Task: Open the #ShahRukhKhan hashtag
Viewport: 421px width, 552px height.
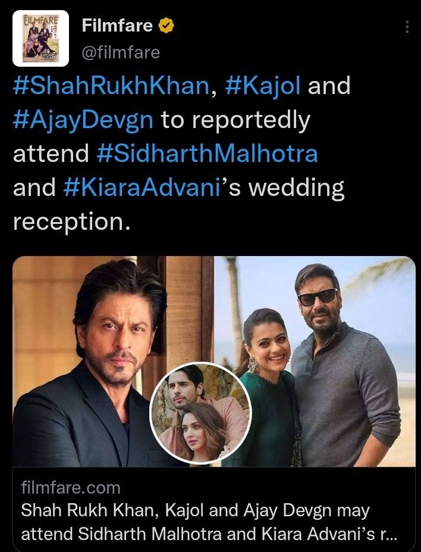Action: coord(111,86)
